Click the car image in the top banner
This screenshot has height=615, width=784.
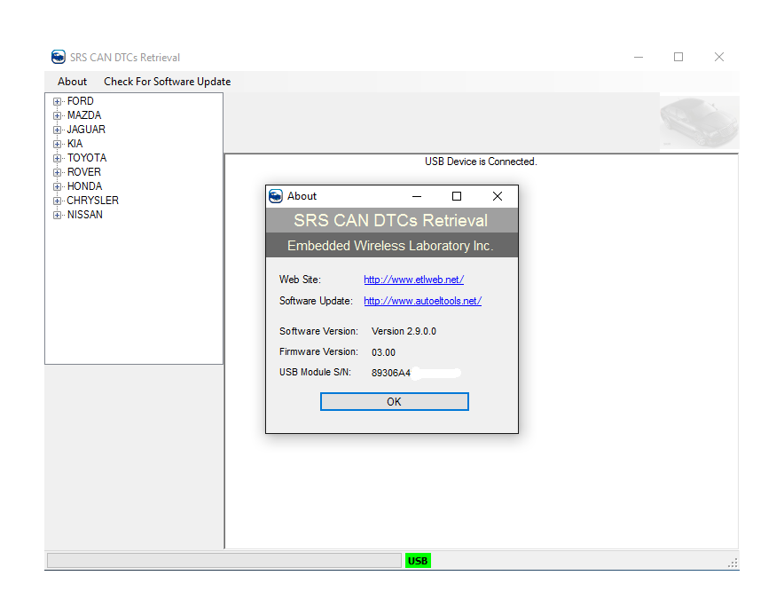tap(699, 123)
